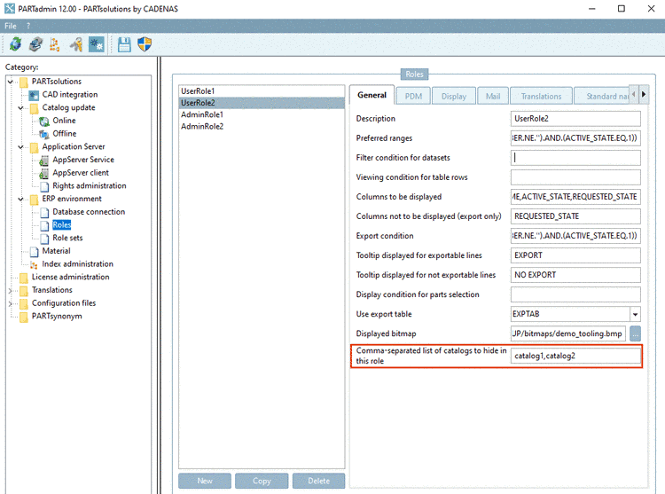Click the catalogs to hide field

[575, 356]
